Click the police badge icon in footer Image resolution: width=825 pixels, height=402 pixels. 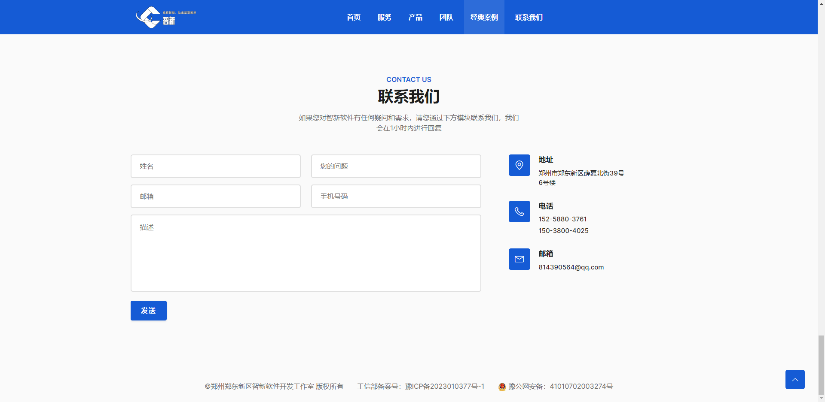pos(502,387)
